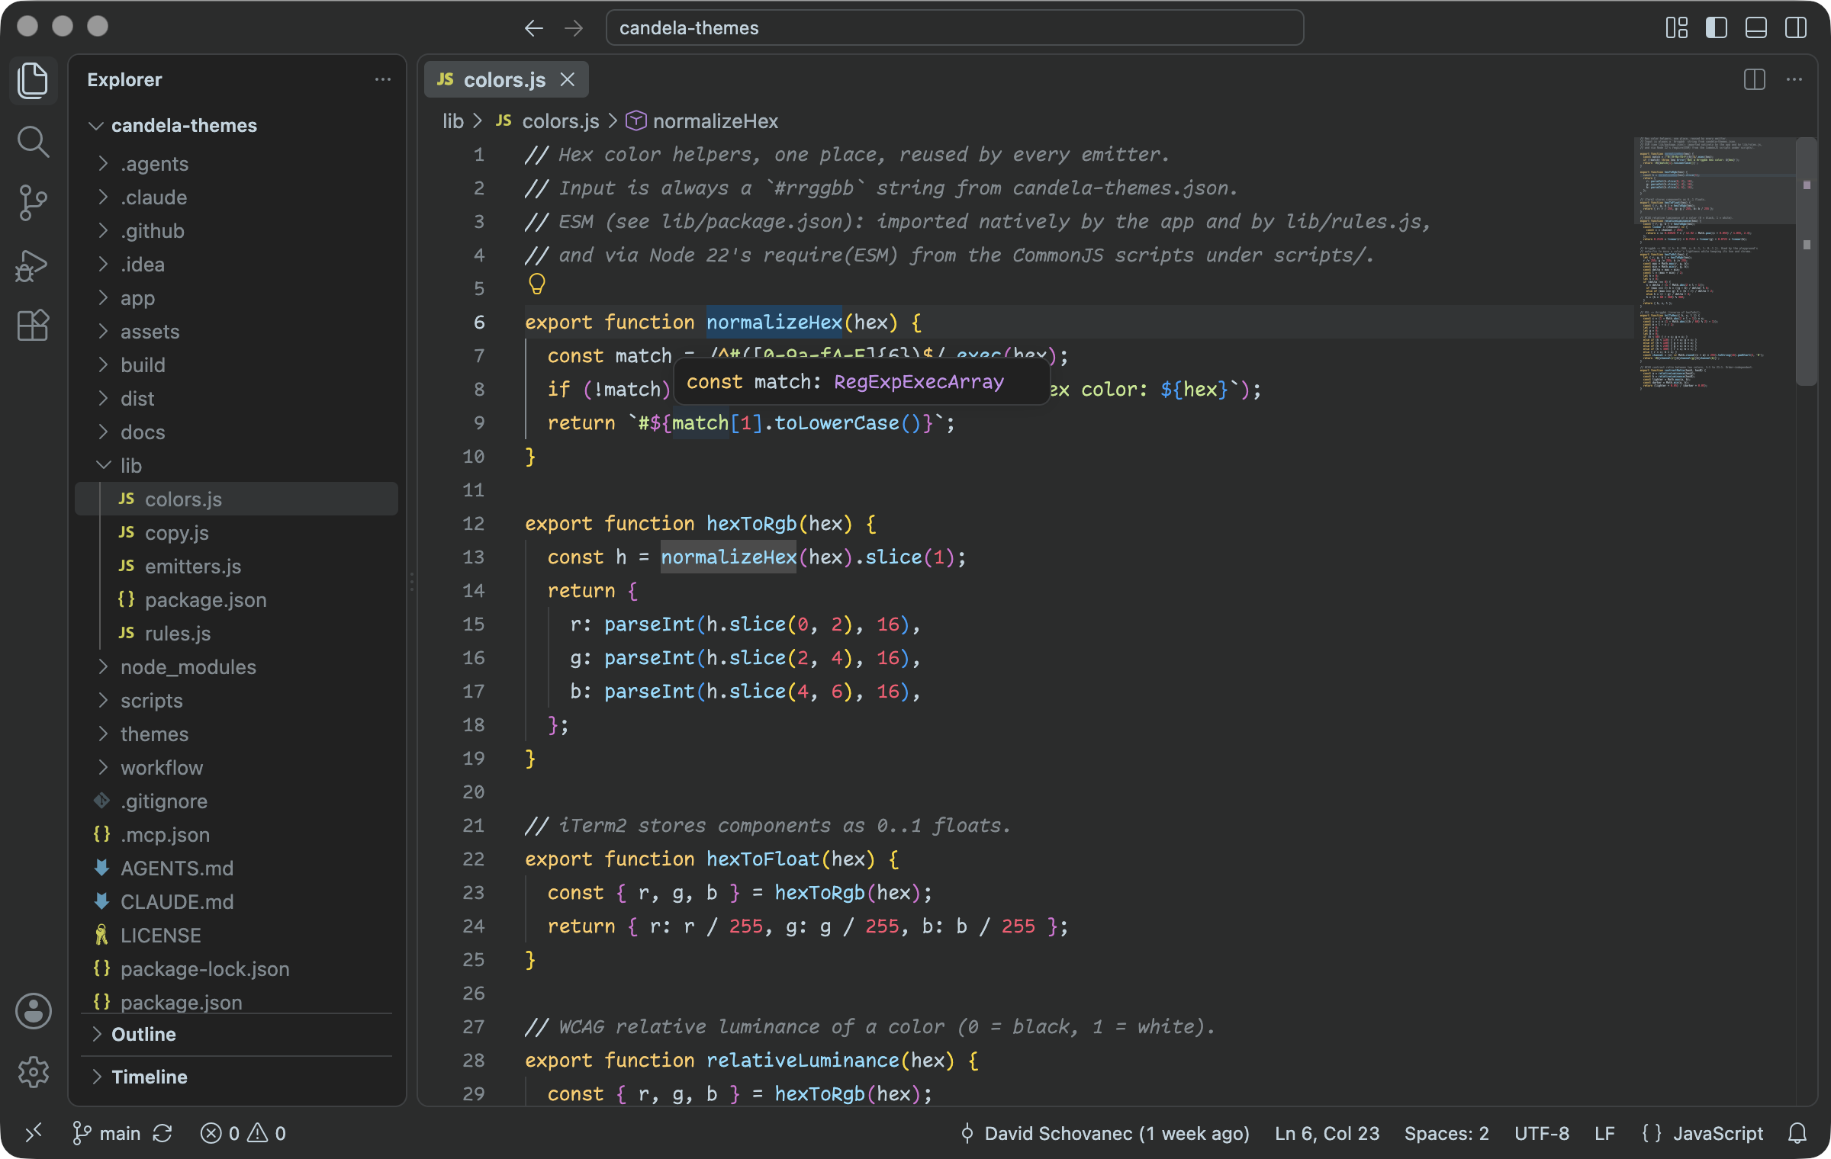1831x1159 pixels.
Task: Open the .gitignore file
Action: [237, 801]
